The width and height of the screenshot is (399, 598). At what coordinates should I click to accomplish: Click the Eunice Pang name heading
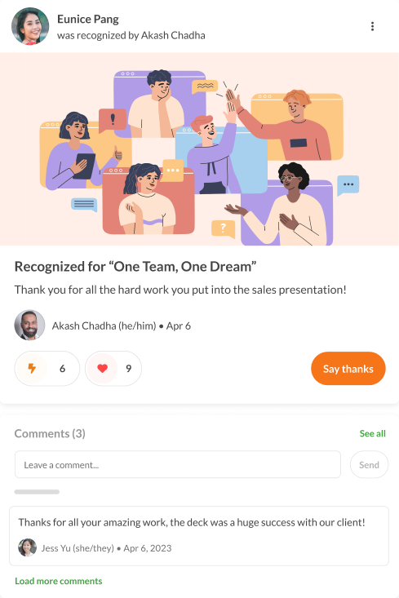pos(88,19)
